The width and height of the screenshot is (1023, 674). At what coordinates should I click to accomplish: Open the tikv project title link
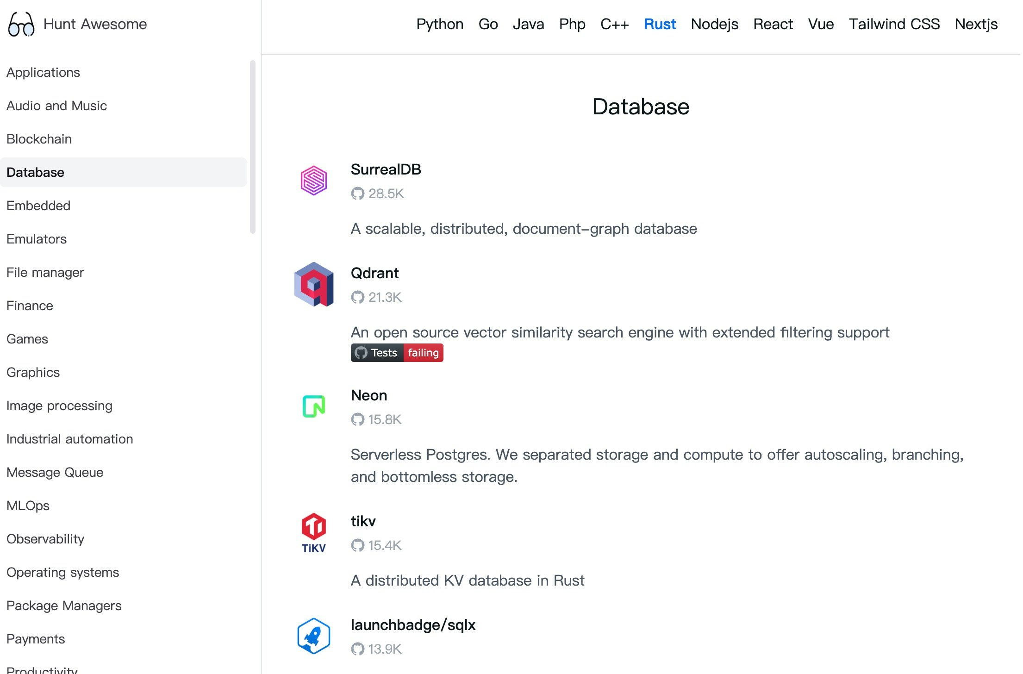click(363, 521)
